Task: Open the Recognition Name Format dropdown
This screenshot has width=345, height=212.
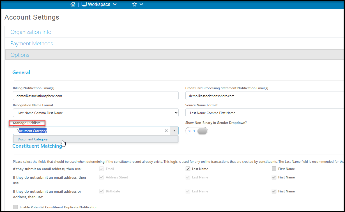Action: pos(96,113)
